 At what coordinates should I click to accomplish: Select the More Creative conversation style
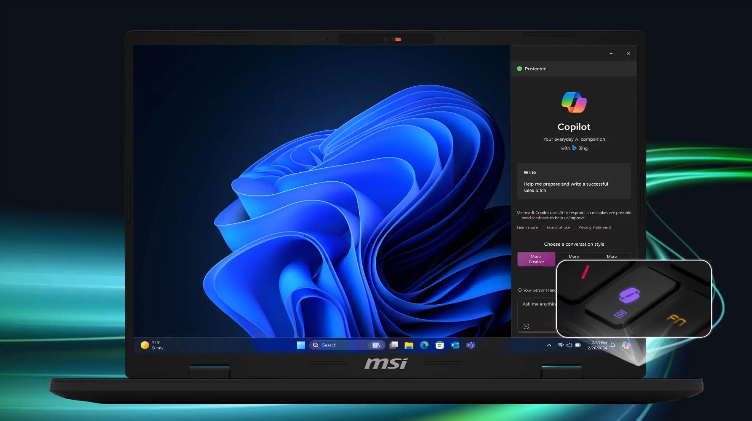click(x=536, y=259)
